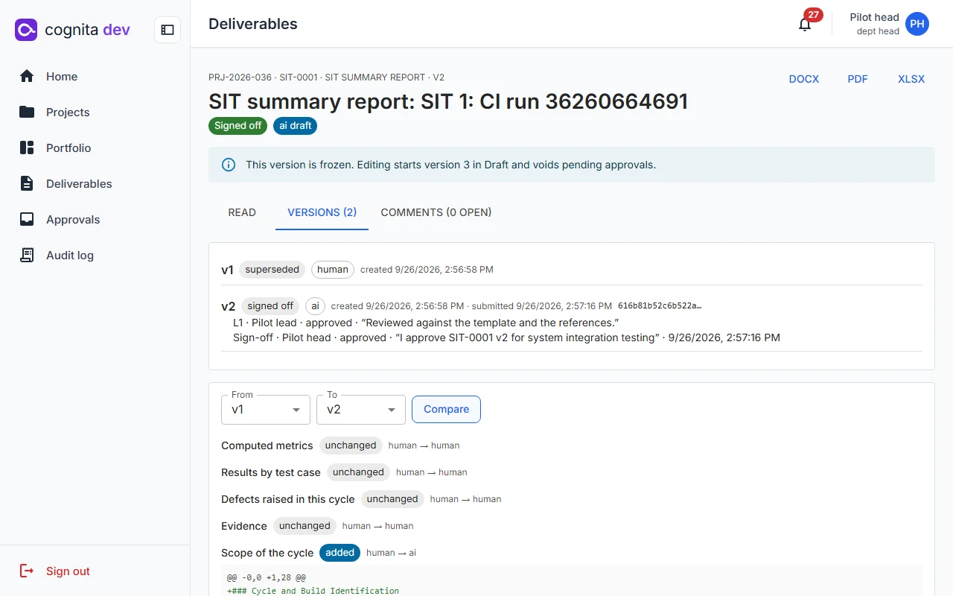Click the added badge for Scope
The width and height of the screenshot is (953, 596).
[x=340, y=553]
